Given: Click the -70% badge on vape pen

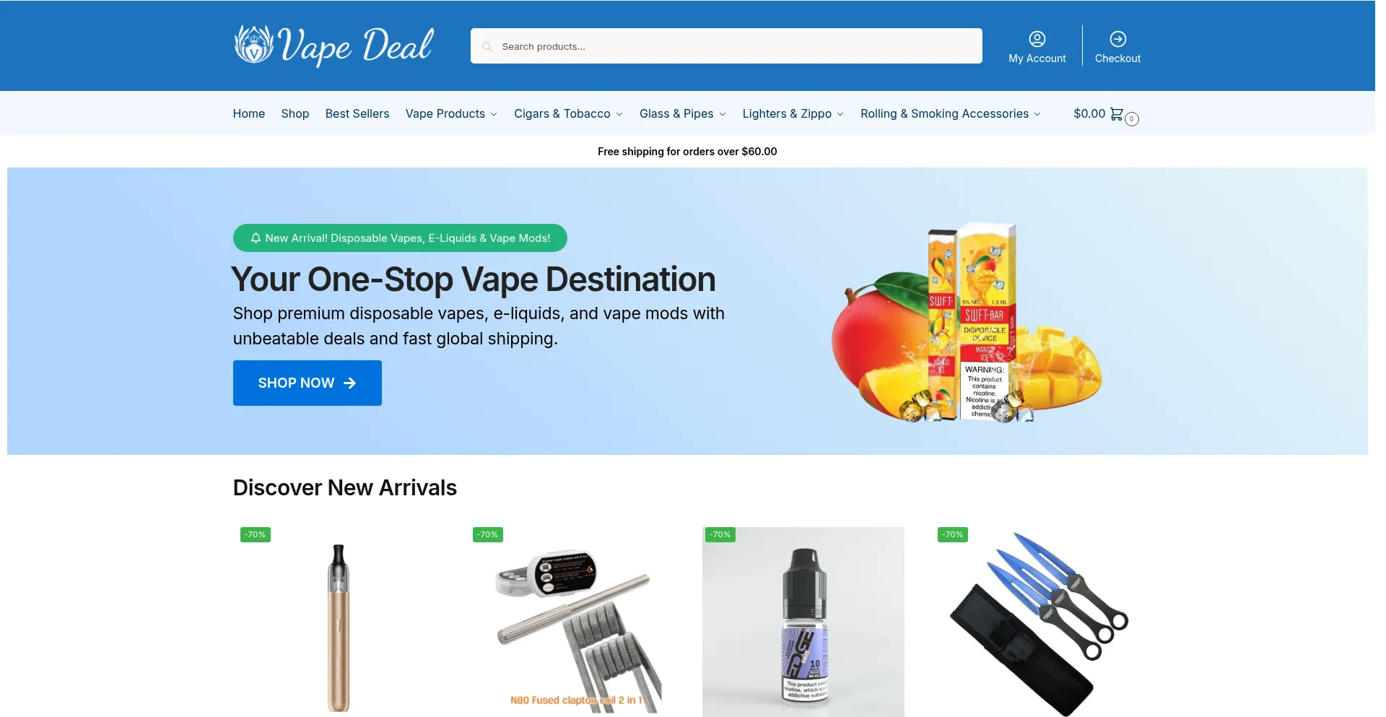Looking at the screenshot, I should click(x=256, y=534).
